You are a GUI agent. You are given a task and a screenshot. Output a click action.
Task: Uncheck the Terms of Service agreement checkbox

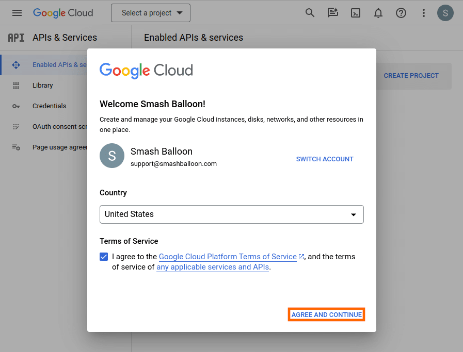tap(104, 257)
